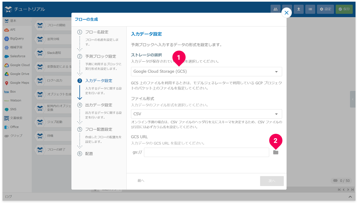358x204 pixels.
Task: Open the folder browser for GCS URL
Action: pyautogui.click(x=276, y=152)
